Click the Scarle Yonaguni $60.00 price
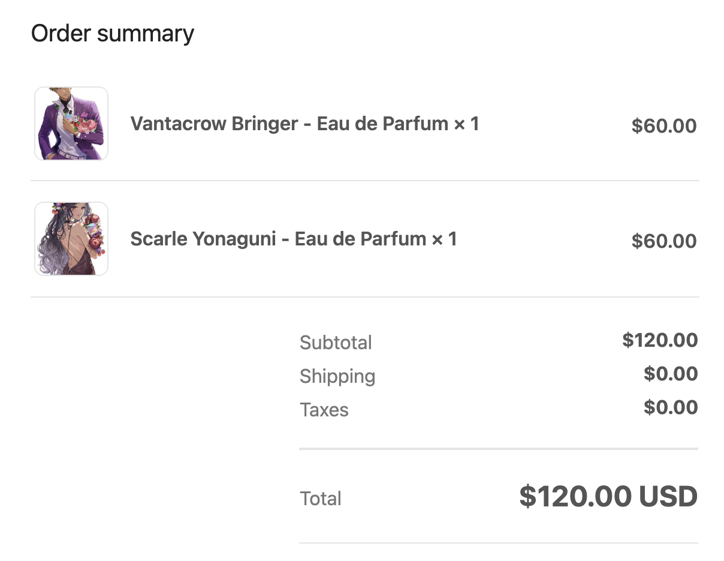The image size is (724, 561). 663,241
